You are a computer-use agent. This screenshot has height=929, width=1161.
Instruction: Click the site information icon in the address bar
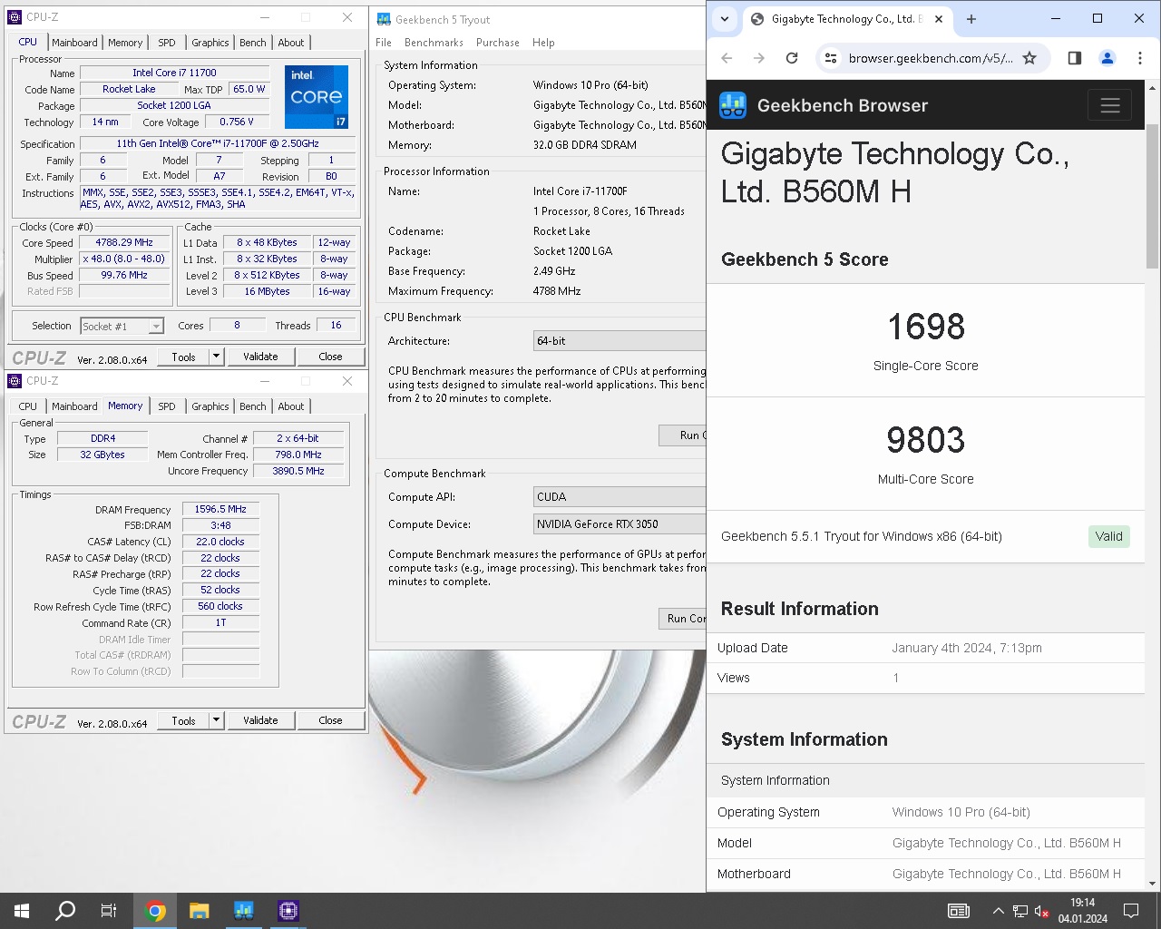pyautogui.click(x=830, y=58)
